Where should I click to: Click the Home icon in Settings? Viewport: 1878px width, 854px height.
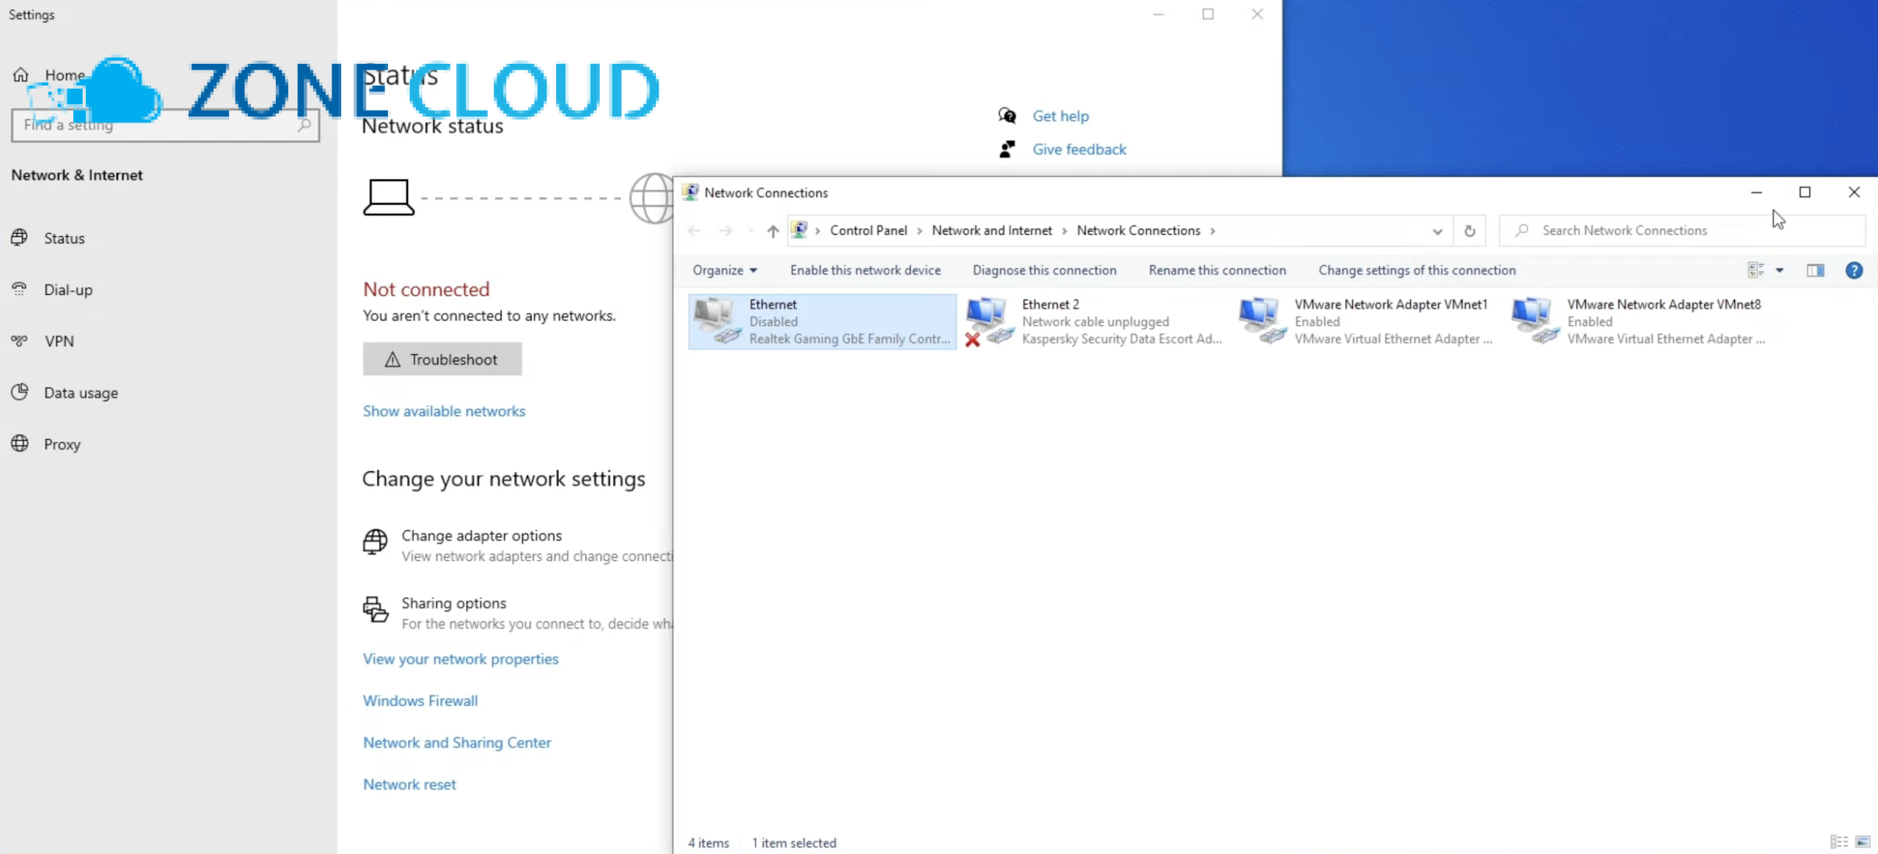(21, 75)
